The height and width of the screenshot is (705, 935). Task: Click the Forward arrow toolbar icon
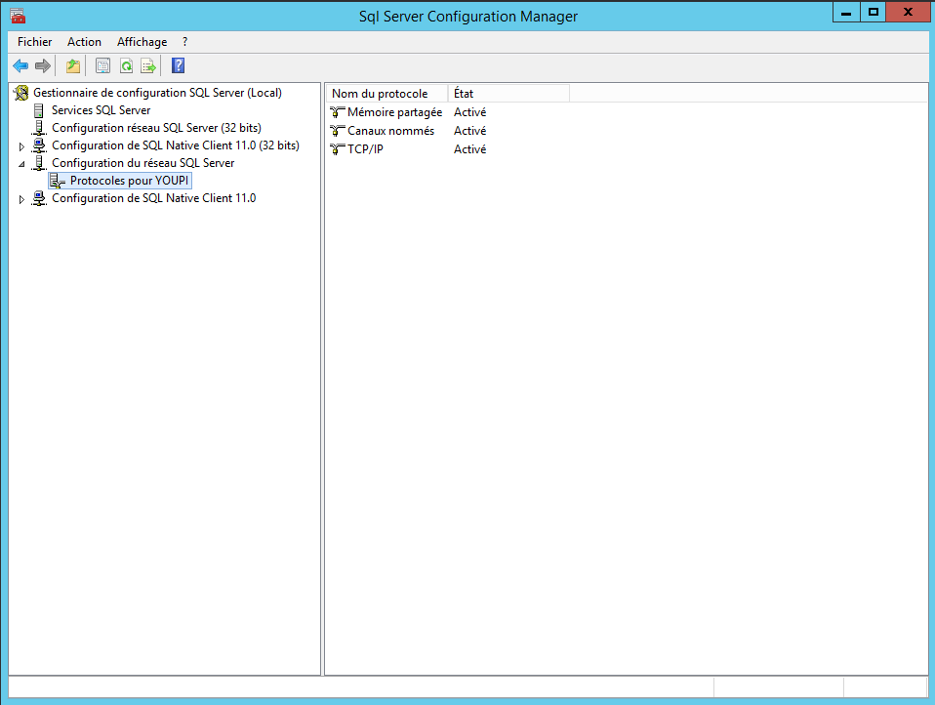point(42,65)
